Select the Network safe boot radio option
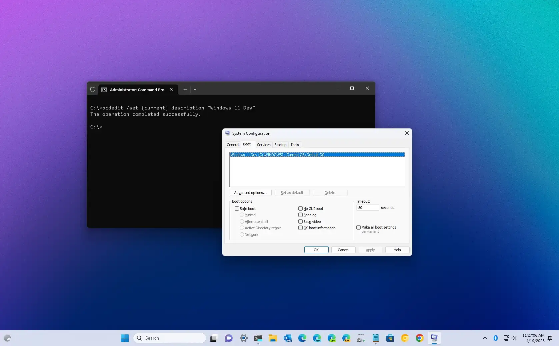559x346 pixels. [242, 235]
